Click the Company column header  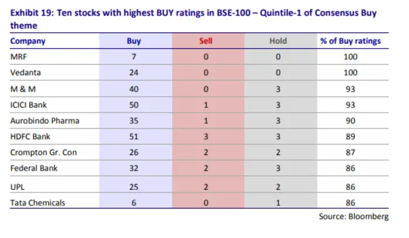click(x=28, y=41)
